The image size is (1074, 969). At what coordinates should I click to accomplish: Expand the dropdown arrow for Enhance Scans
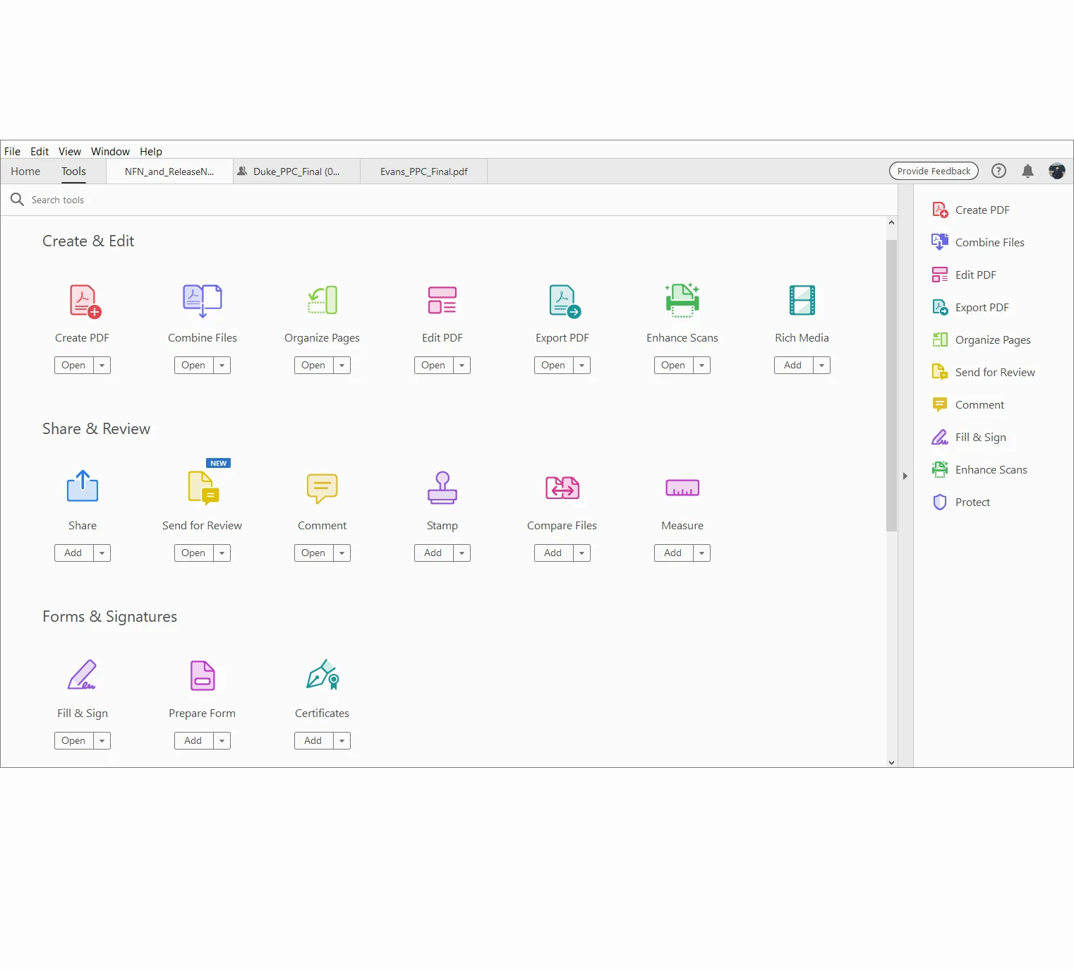tap(702, 366)
